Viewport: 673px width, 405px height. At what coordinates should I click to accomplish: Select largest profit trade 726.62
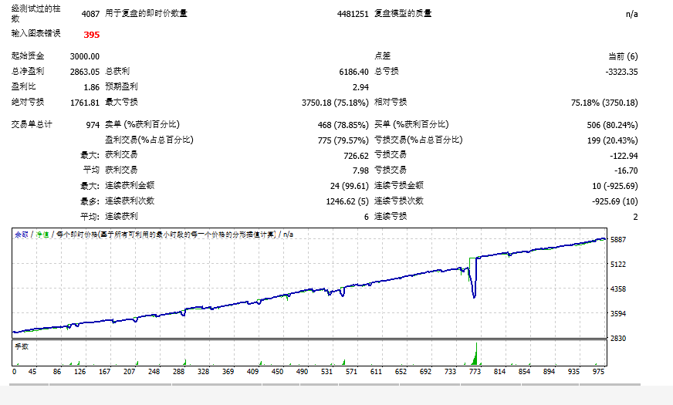[x=356, y=156]
